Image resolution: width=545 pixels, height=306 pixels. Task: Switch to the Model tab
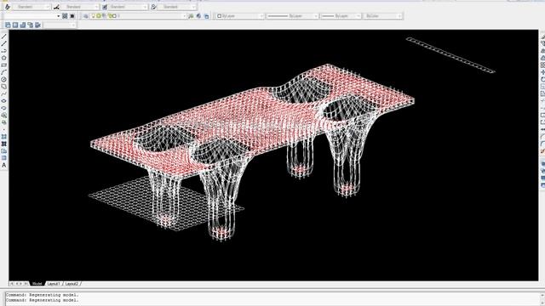tap(37, 284)
